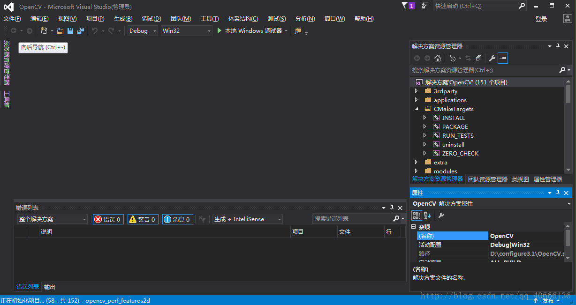Click the navigate backward arrow in toolbar
The width and height of the screenshot is (576, 305).
point(14,30)
